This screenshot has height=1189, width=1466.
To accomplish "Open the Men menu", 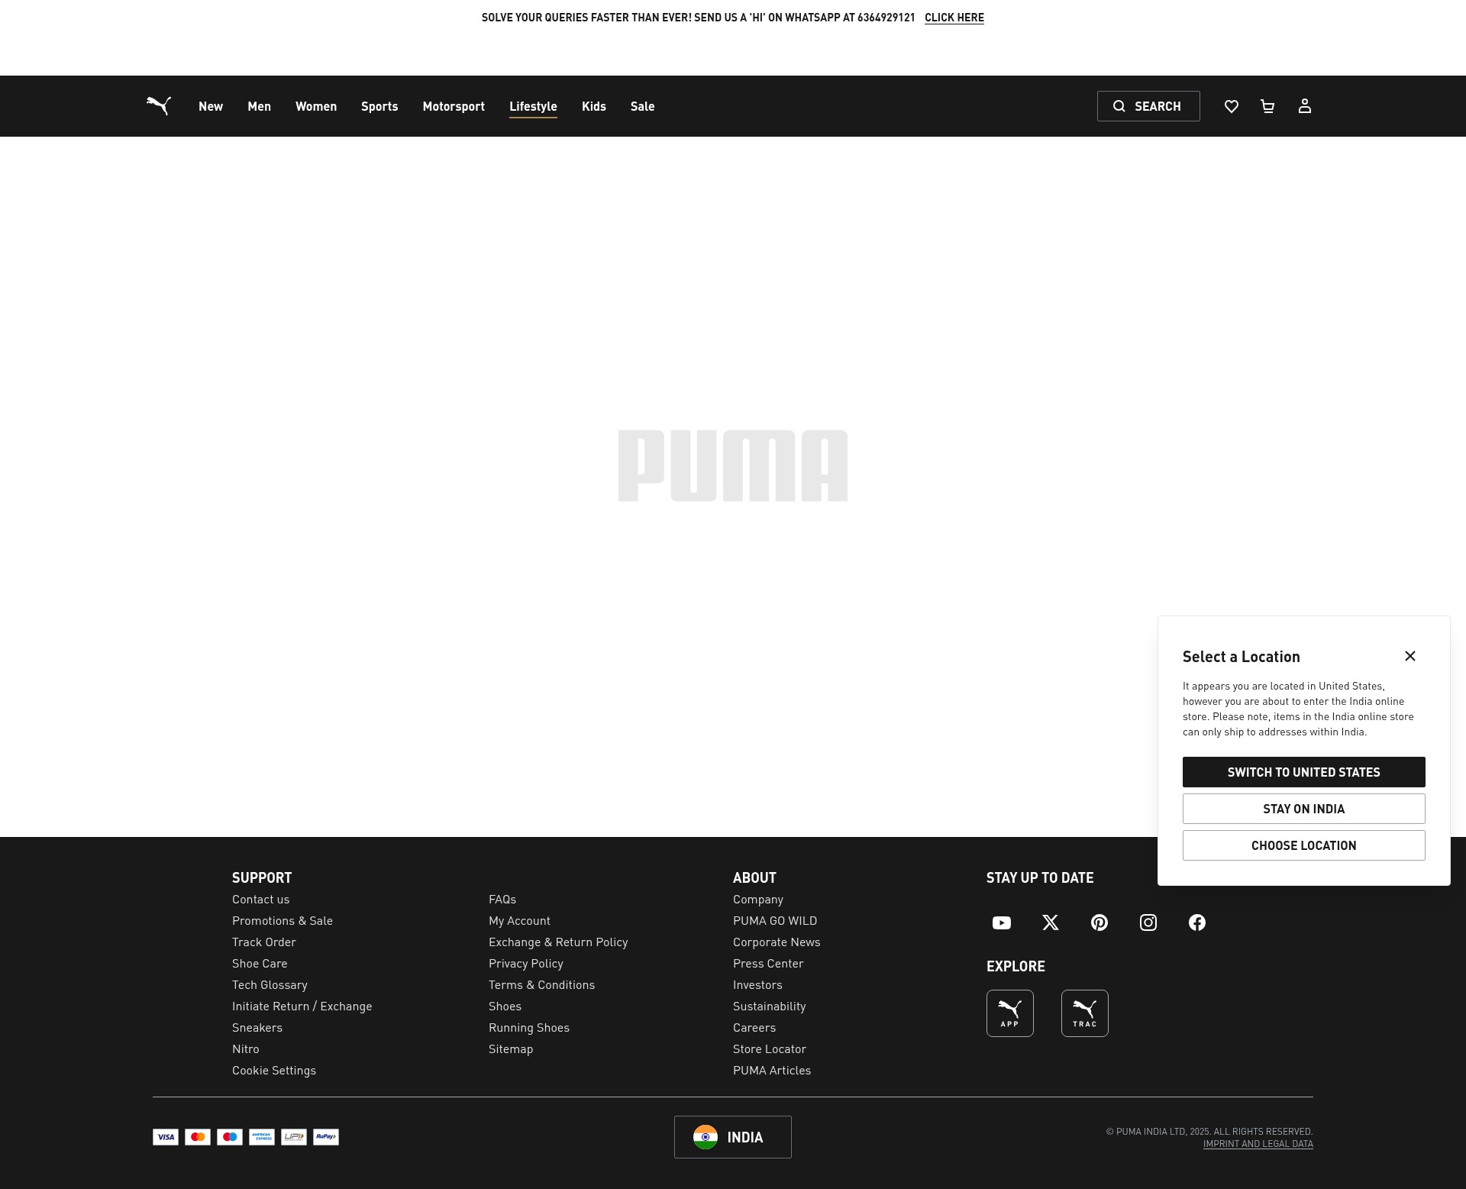I will [259, 106].
